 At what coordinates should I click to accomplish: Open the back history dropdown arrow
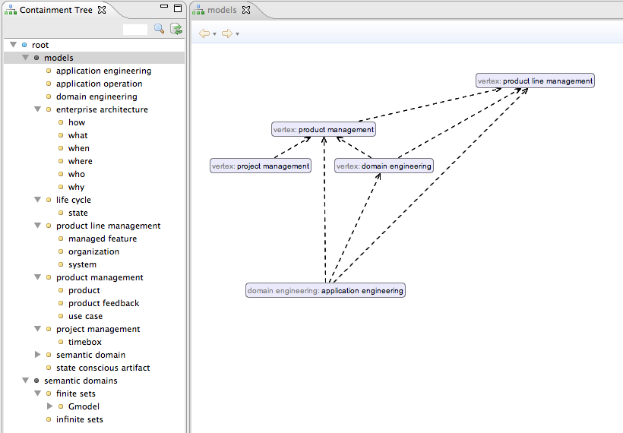tap(215, 34)
